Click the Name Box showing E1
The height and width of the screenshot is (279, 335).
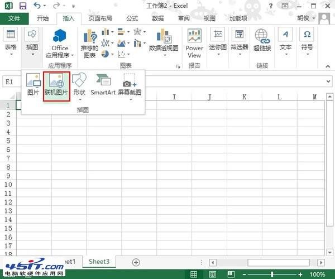tap(12, 82)
